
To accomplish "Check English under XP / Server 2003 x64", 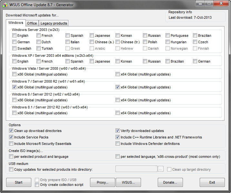I will coord(14,61).
